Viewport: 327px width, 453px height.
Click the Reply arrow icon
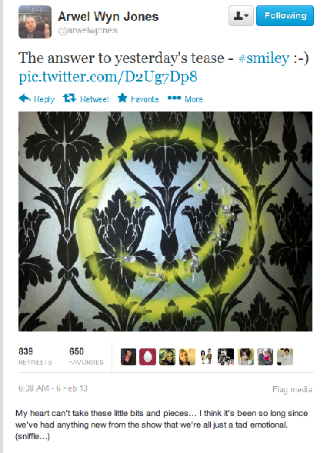[25, 98]
